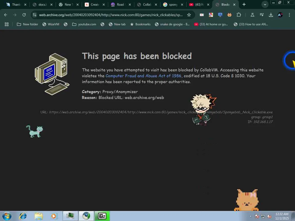295x221 pixels.
Task: Open the New folder bookmark folder
Action: tap(27, 24)
